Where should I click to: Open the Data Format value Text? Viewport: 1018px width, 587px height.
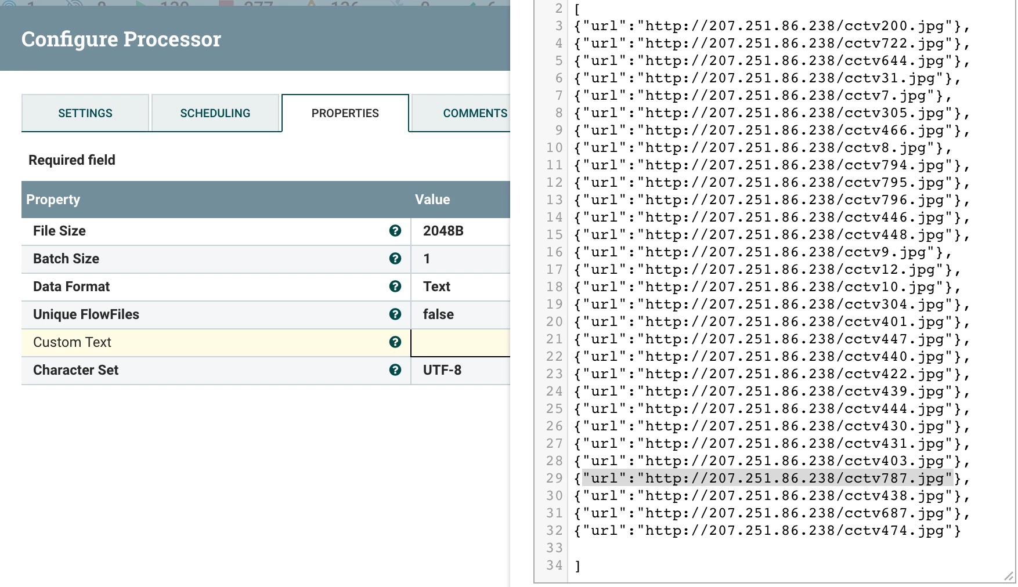(x=461, y=287)
